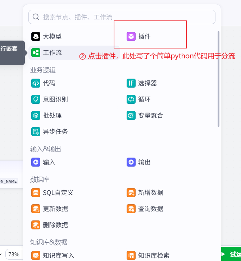
Task: Click the 数据库 section heading
Action: 40,180
